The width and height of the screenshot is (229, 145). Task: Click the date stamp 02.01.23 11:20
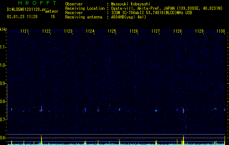pos(22,17)
